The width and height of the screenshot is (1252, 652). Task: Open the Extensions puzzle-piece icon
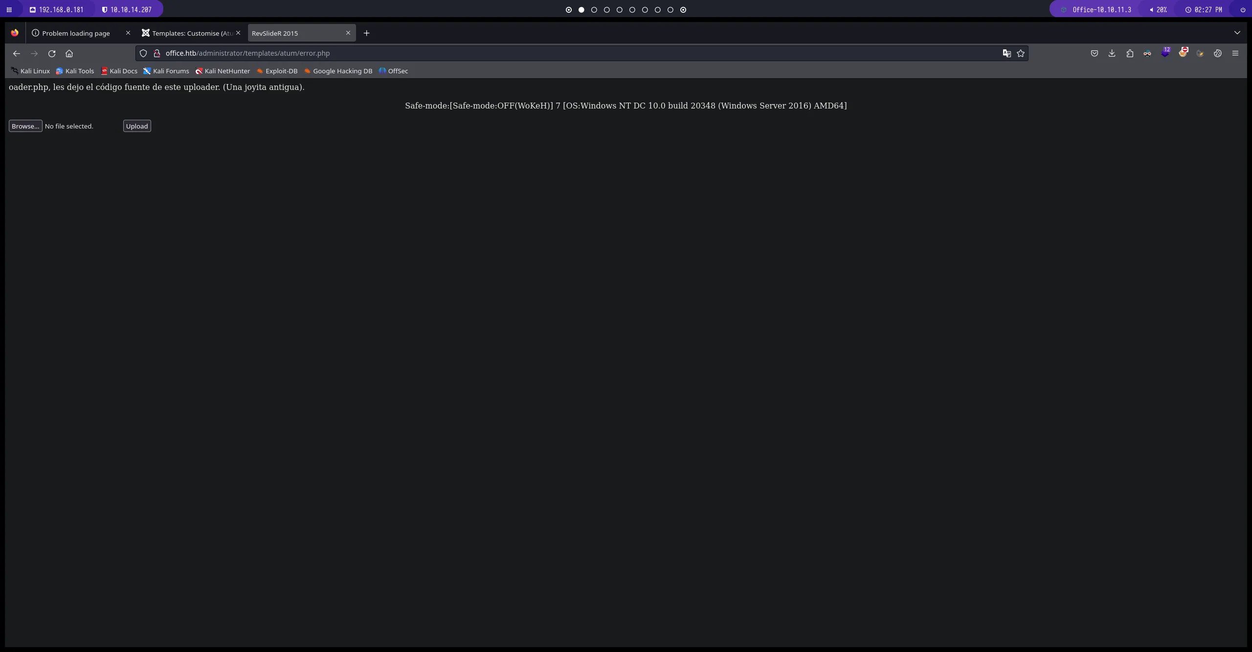pyautogui.click(x=1129, y=53)
